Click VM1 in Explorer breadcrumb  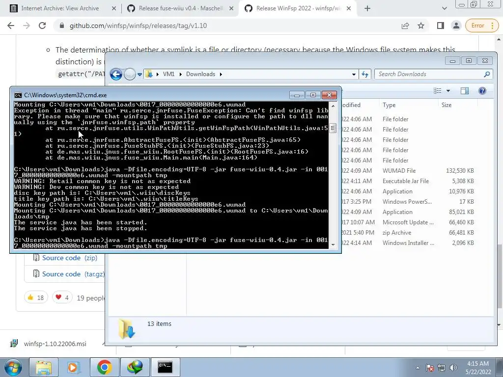point(169,74)
